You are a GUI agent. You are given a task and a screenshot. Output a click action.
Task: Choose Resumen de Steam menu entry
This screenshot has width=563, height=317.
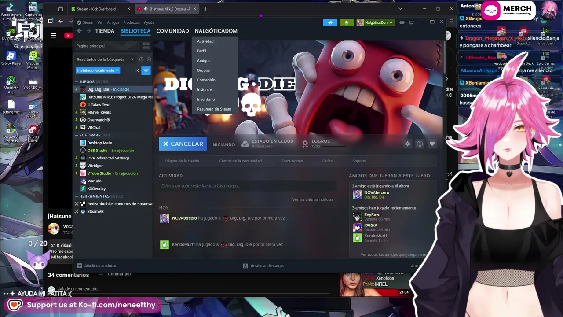click(x=214, y=109)
